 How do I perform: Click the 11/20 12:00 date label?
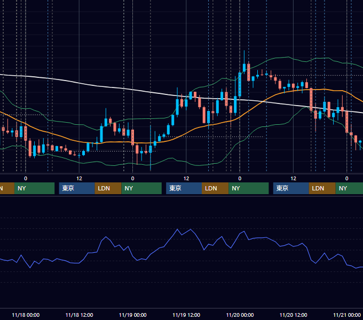293,315
